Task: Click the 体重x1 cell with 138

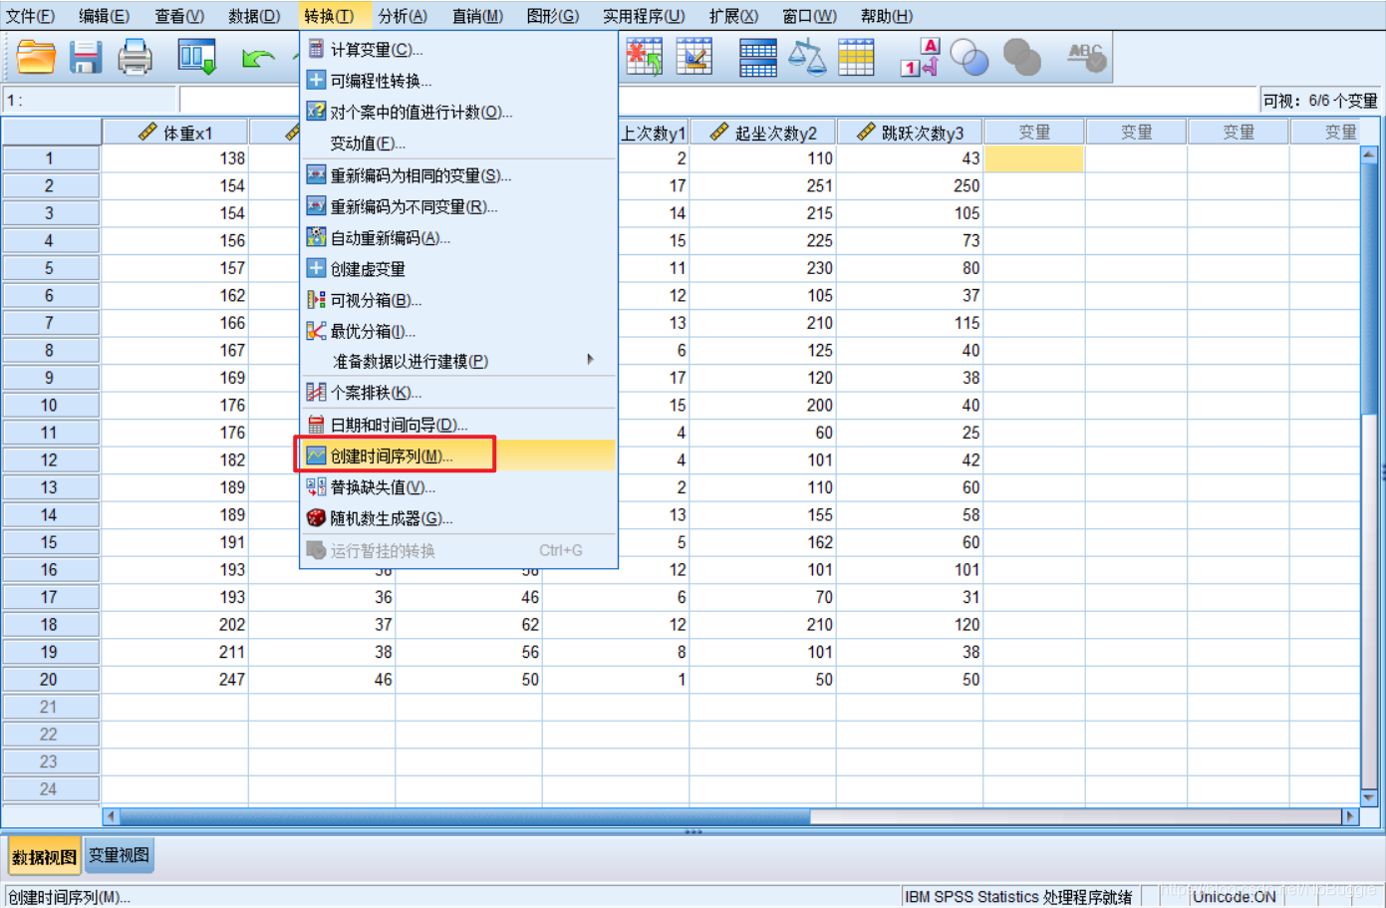Action: coord(175,158)
